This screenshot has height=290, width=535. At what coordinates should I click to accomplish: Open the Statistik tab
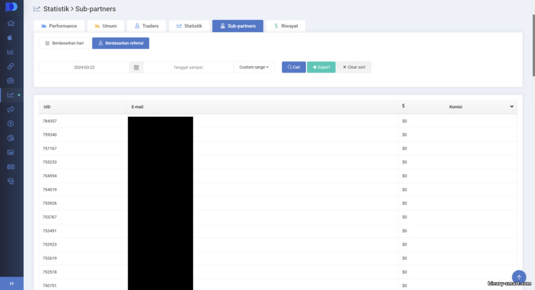[x=189, y=26]
